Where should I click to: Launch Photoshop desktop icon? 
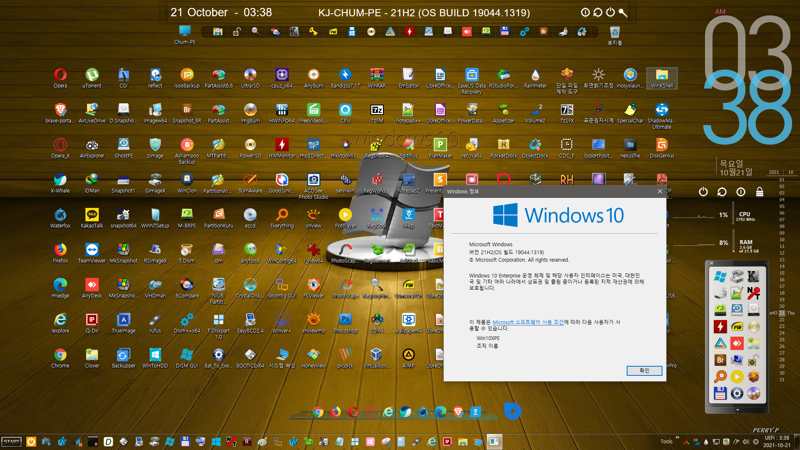(x=345, y=323)
